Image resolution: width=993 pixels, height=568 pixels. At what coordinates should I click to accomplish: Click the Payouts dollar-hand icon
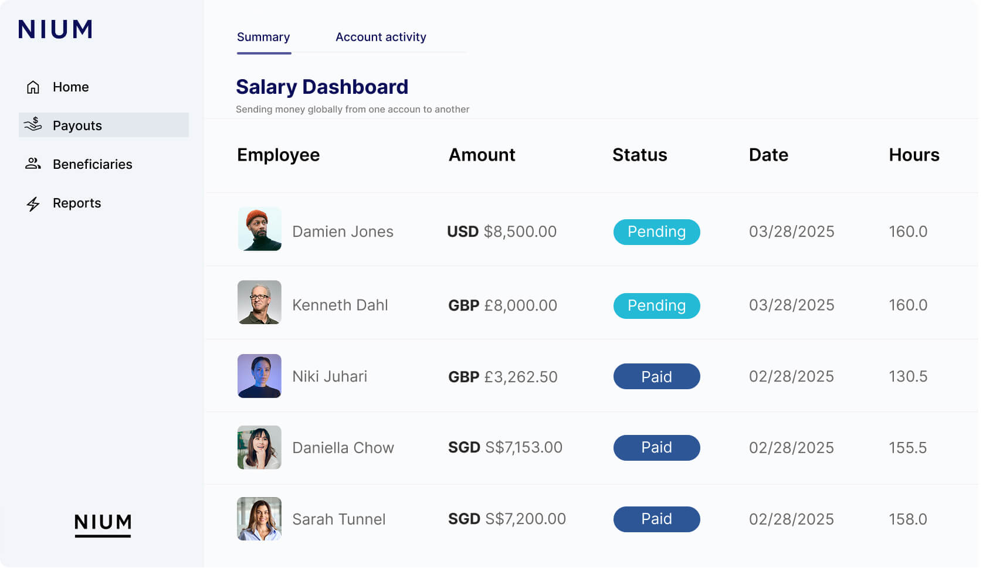point(32,125)
